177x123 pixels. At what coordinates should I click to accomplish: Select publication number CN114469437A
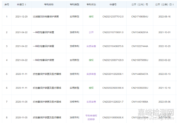140,74
